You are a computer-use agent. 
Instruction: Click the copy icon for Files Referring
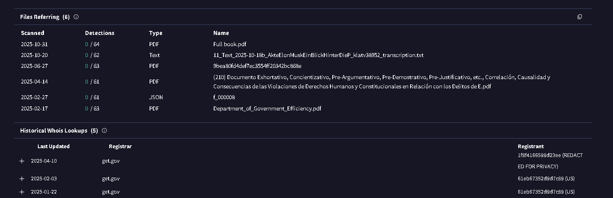tap(580, 17)
